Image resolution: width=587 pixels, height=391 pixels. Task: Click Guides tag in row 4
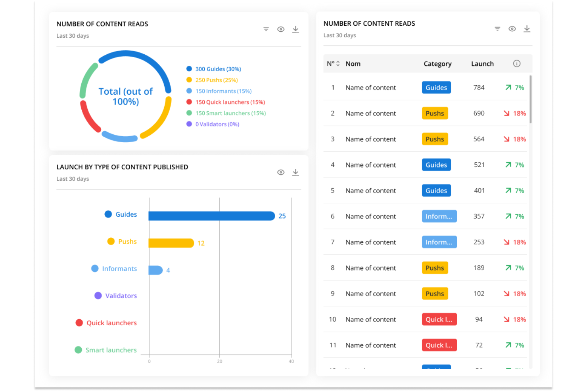(436, 165)
